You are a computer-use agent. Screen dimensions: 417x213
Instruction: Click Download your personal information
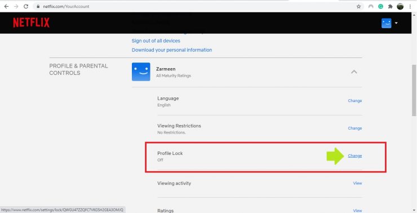172,50
